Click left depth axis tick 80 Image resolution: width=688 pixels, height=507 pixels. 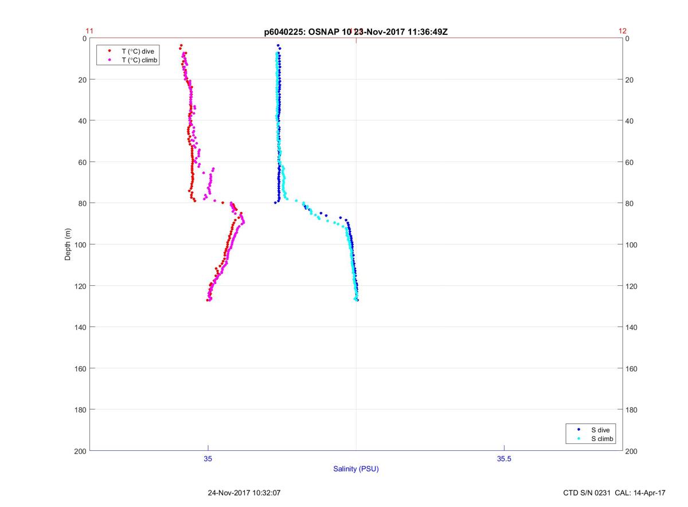pos(83,203)
